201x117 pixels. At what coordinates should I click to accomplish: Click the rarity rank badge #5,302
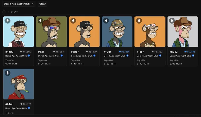157,52
